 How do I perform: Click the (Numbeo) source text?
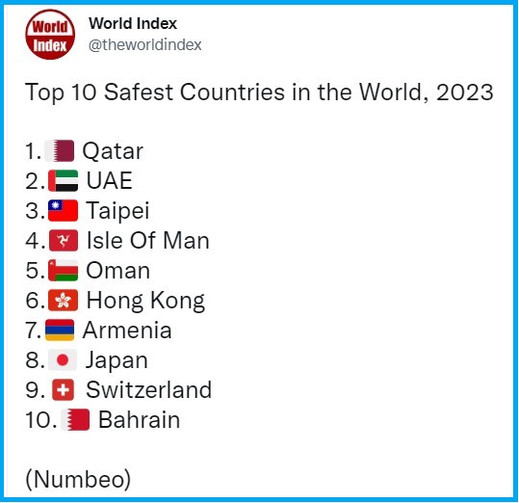pyautogui.click(x=78, y=479)
